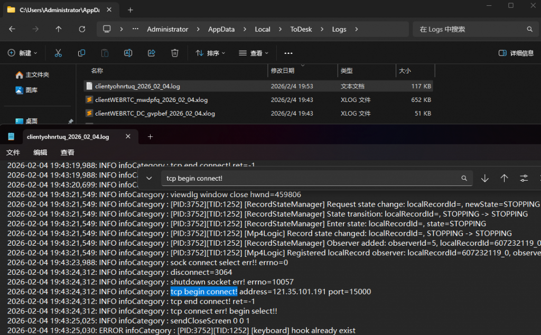Click the Cut scissors icon in toolbar
The image size is (541, 335).
[x=58, y=53]
